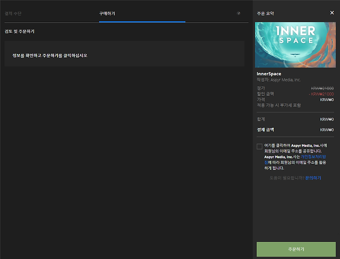Screen dimensions: 340x259
Task: Click the red discount amount -KRW₩21000
Action: point(322,94)
